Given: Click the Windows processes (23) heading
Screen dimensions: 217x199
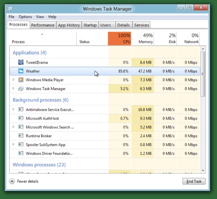Looking at the screenshot, I should pyautogui.click(x=39, y=165).
